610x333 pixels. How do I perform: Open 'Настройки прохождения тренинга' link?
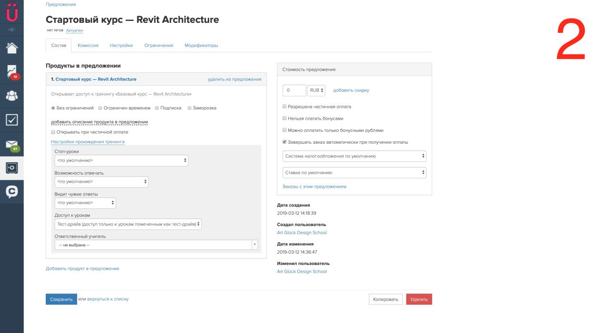88,142
